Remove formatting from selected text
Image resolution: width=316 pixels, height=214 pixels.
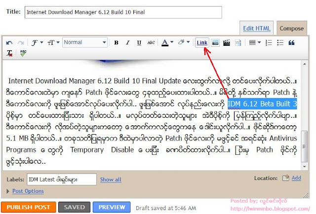(x=9, y=53)
